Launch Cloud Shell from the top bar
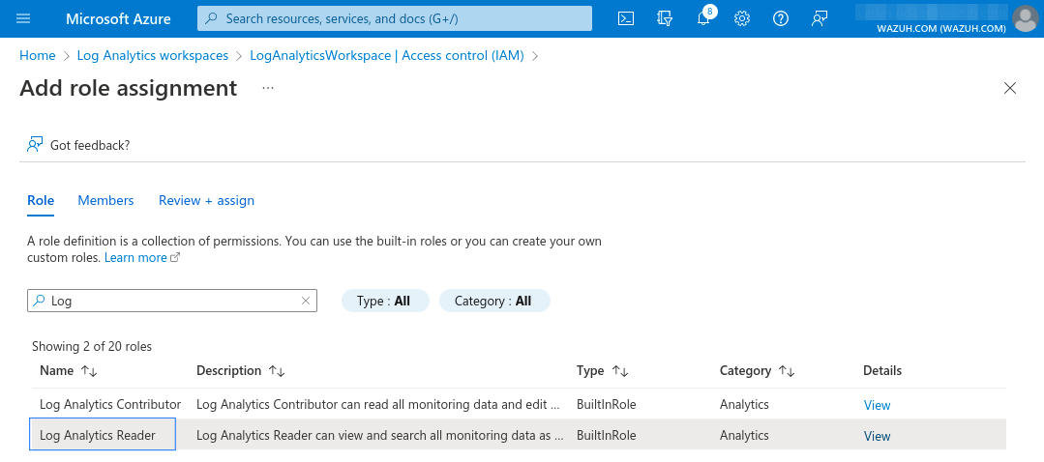 point(626,18)
